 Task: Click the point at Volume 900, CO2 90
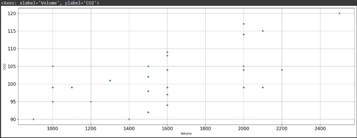coord(33,119)
